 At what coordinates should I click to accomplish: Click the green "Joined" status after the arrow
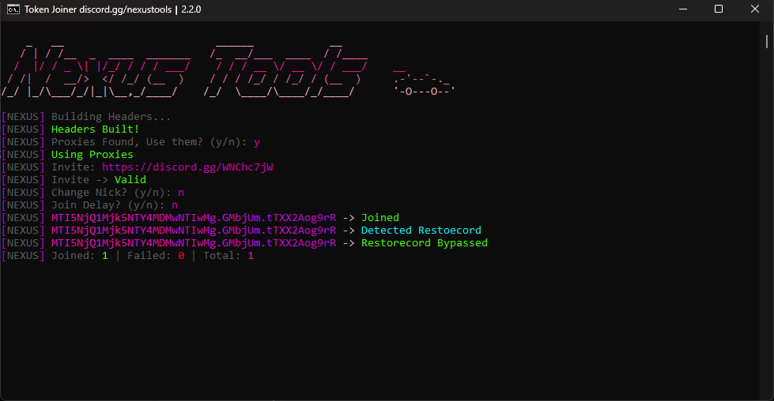point(380,218)
